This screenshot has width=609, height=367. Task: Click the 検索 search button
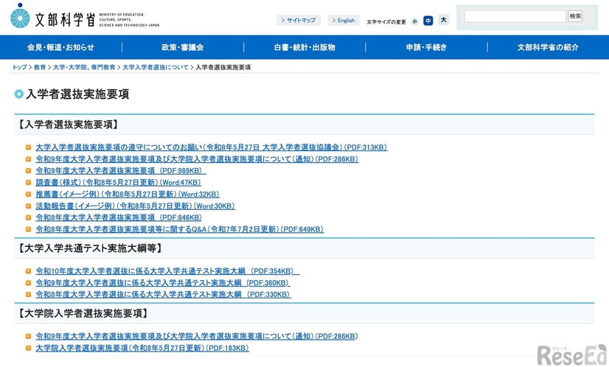pos(575,16)
